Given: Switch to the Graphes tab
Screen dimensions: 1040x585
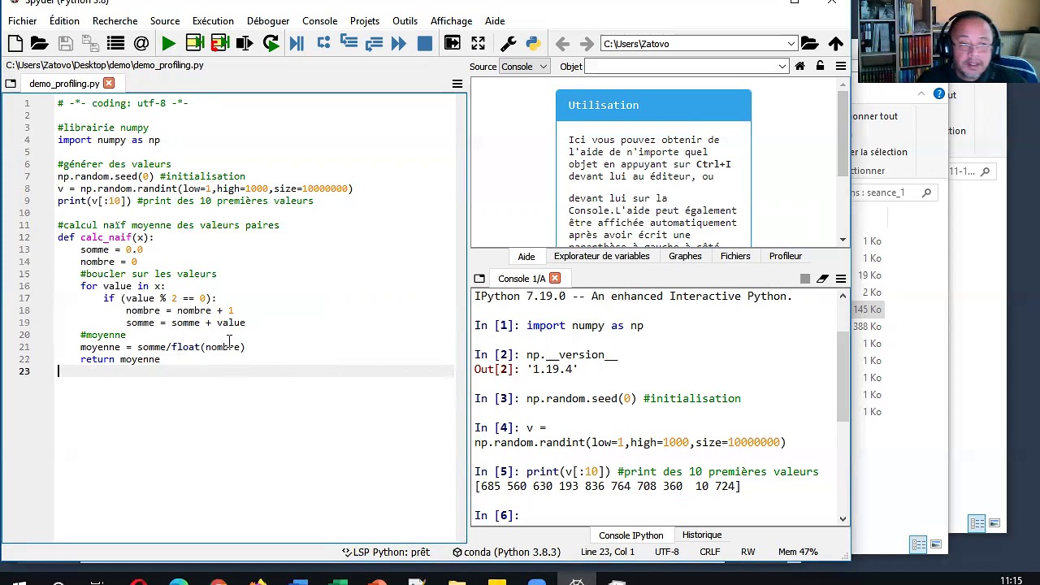Looking at the screenshot, I should click(x=685, y=256).
